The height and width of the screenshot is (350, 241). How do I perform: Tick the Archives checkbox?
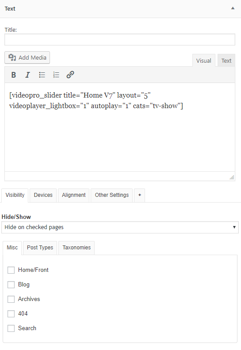click(x=11, y=299)
